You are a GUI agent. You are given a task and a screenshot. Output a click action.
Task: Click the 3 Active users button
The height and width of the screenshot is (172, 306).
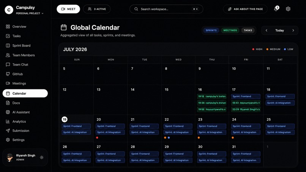tap(97, 9)
